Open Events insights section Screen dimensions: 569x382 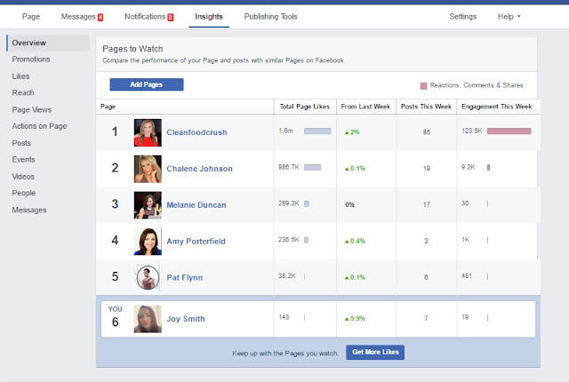[x=24, y=160]
